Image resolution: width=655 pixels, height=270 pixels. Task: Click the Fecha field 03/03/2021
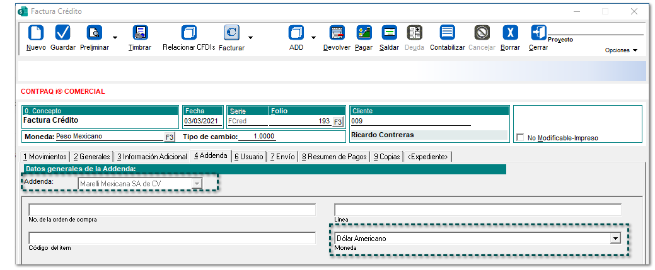coord(203,121)
